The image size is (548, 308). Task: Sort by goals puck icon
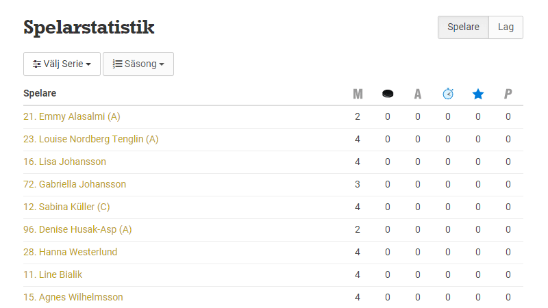[x=388, y=94]
